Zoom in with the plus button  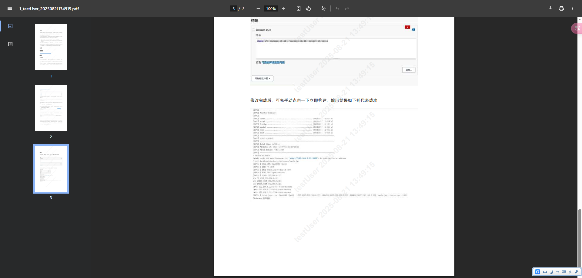(x=284, y=8)
